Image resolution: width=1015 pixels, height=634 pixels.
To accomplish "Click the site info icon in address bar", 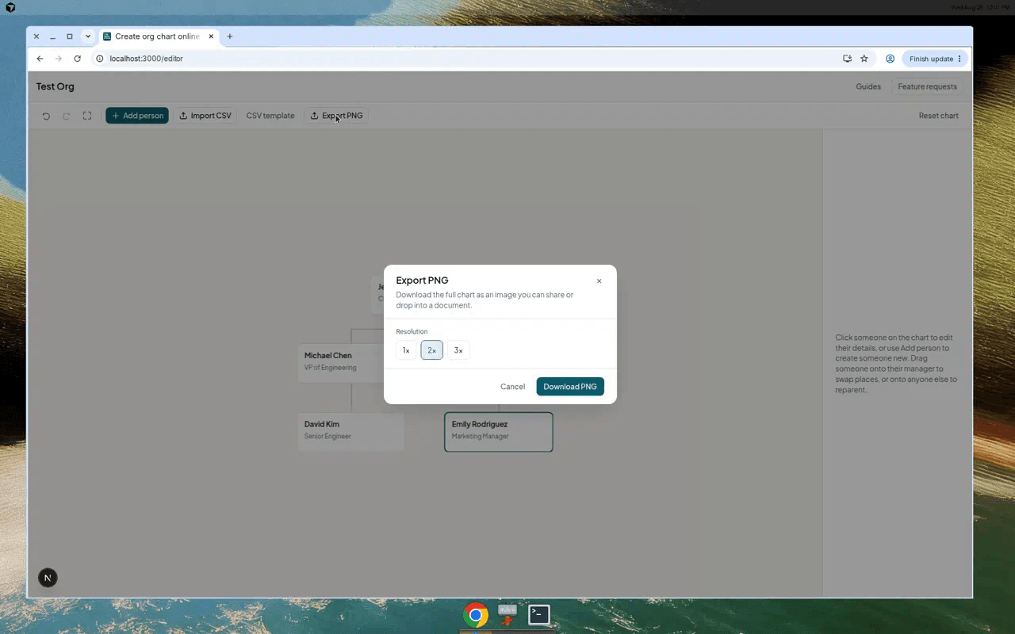I will coord(100,59).
